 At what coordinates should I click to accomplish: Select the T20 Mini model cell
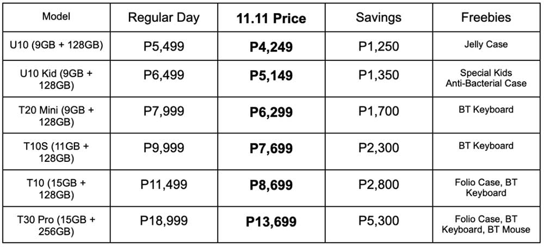(x=56, y=115)
